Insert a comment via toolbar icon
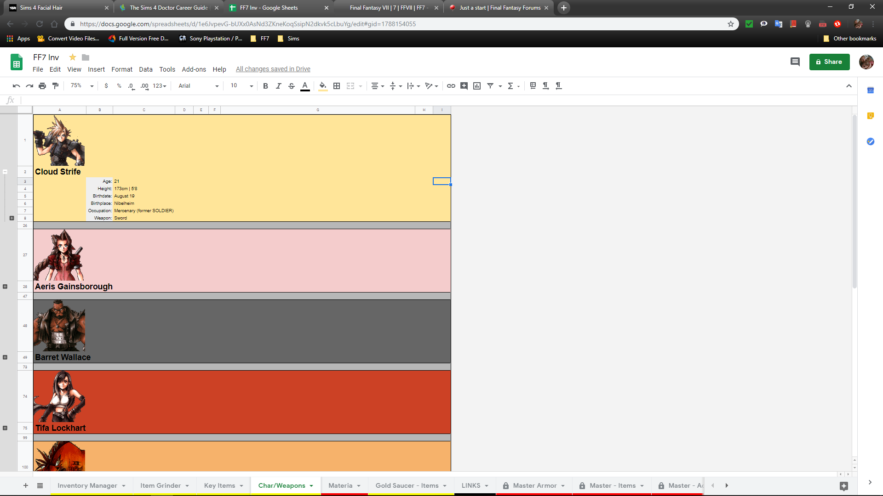The height and width of the screenshot is (496, 883). pos(464,86)
